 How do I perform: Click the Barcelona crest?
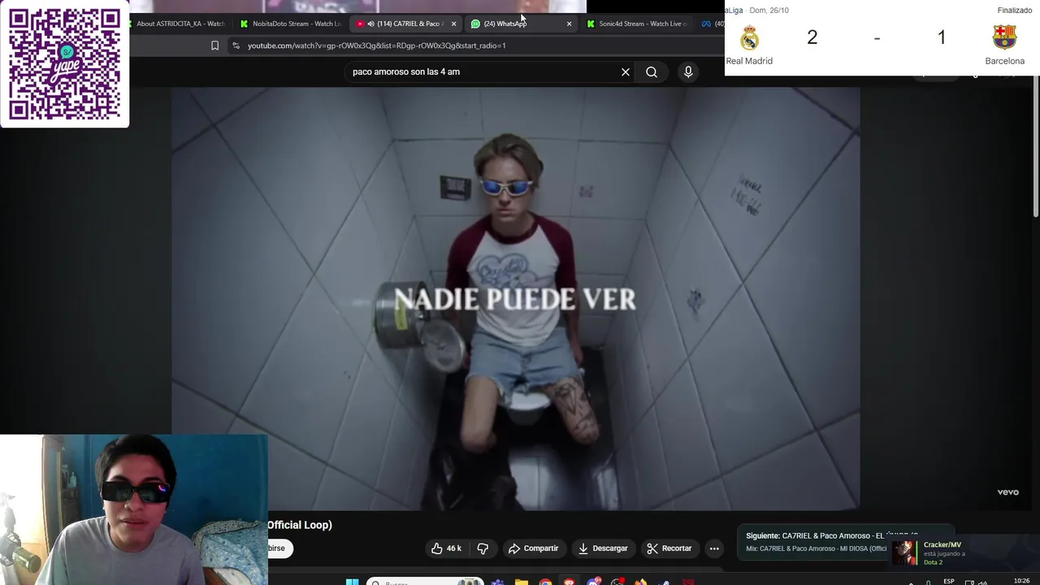click(x=1004, y=37)
